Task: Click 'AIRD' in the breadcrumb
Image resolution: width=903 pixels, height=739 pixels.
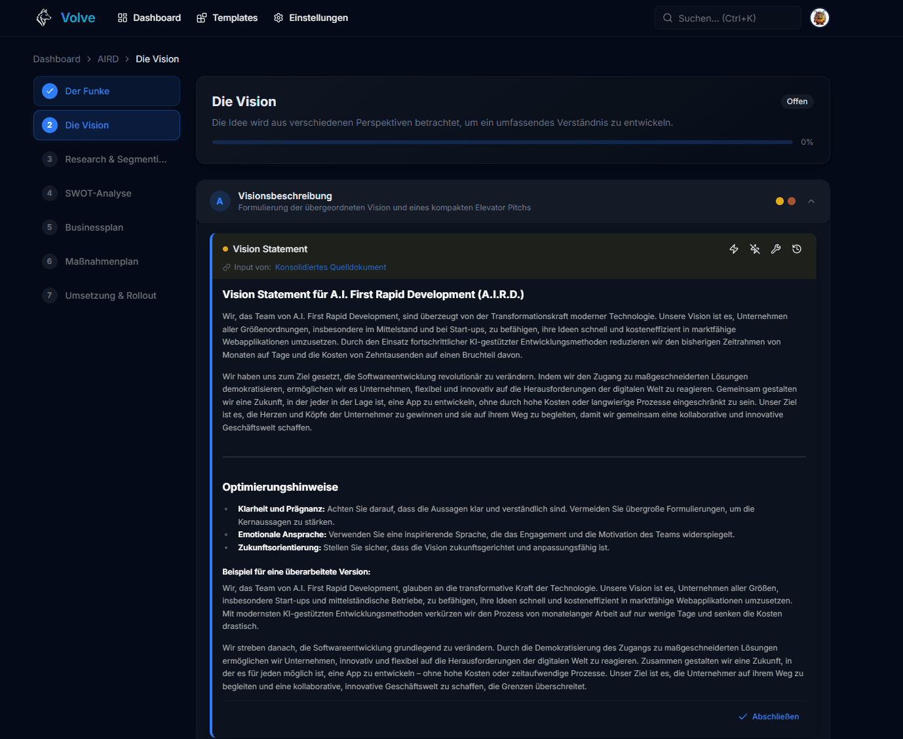Action: click(108, 59)
